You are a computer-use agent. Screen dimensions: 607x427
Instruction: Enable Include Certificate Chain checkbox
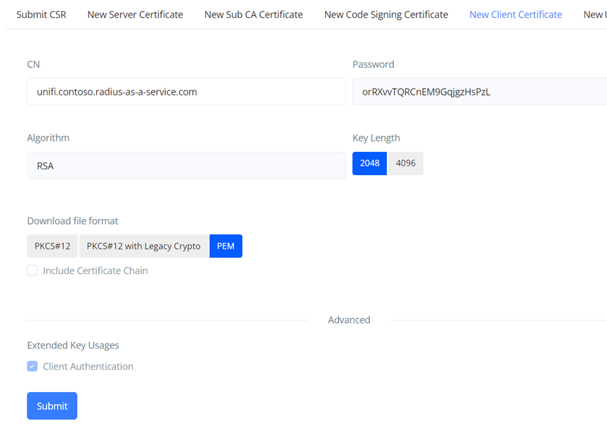32,271
